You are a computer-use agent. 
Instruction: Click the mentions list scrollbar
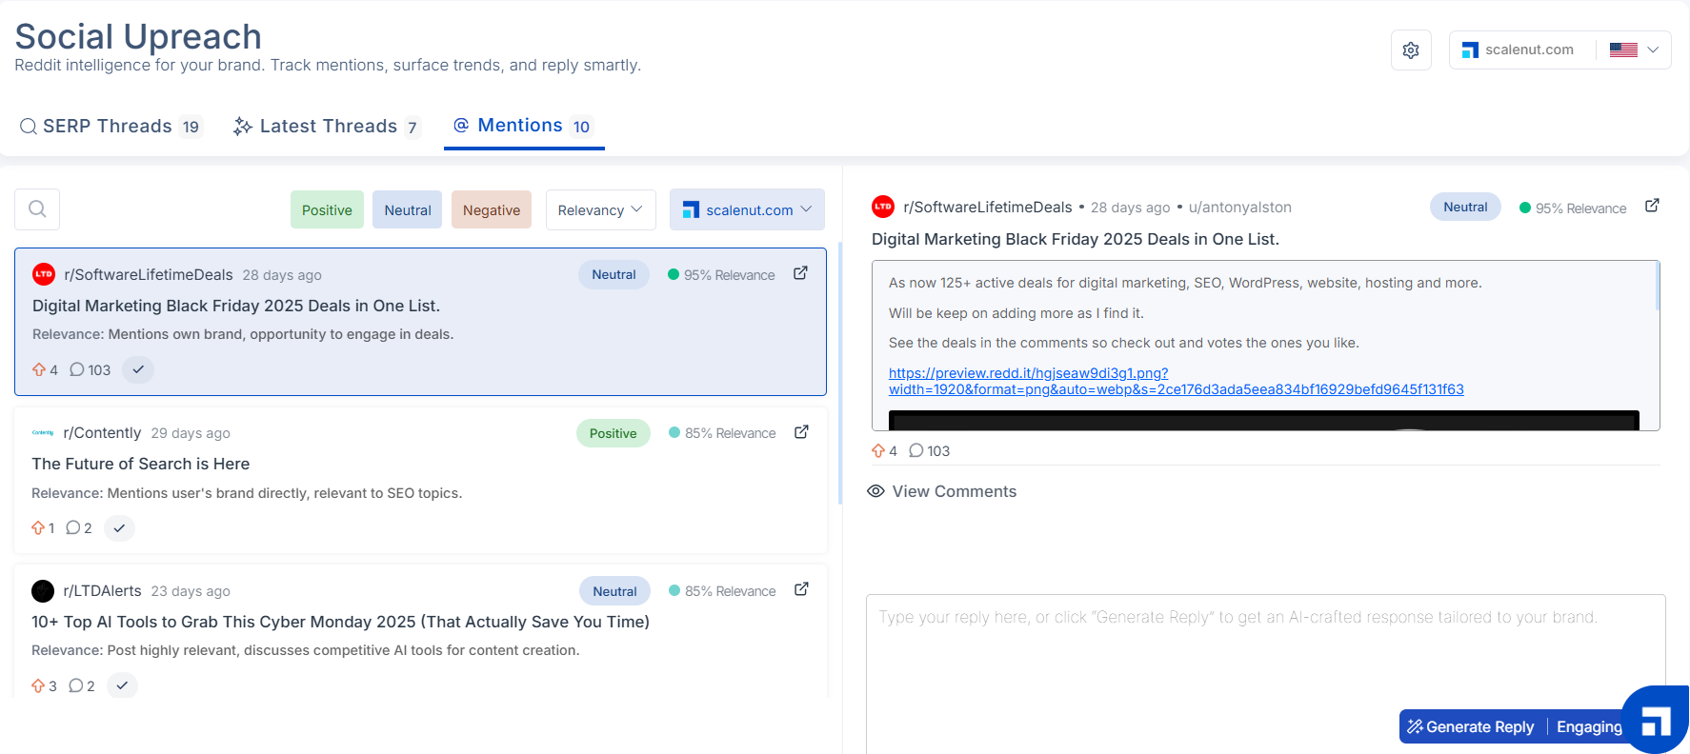(839, 373)
